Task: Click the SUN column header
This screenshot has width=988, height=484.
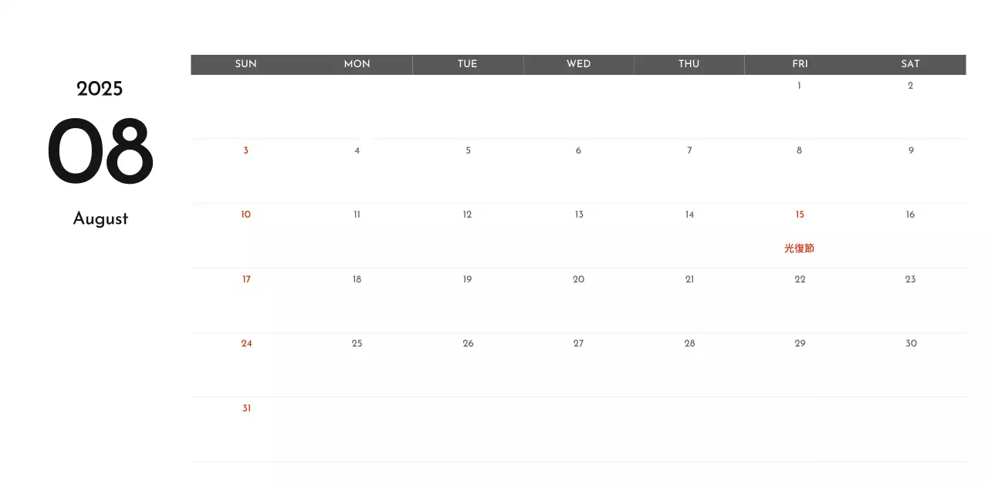Action: pyautogui.click(x=245, y=64)
